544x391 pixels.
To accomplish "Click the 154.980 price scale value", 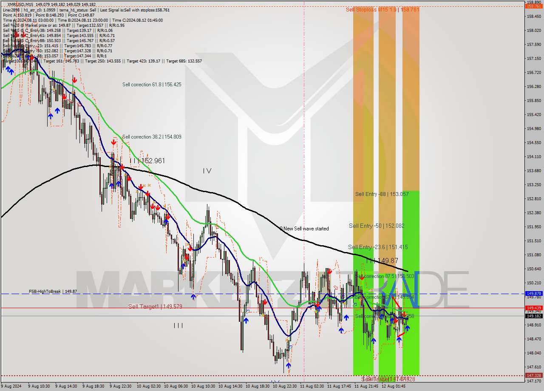I will (x=534, y=128).
